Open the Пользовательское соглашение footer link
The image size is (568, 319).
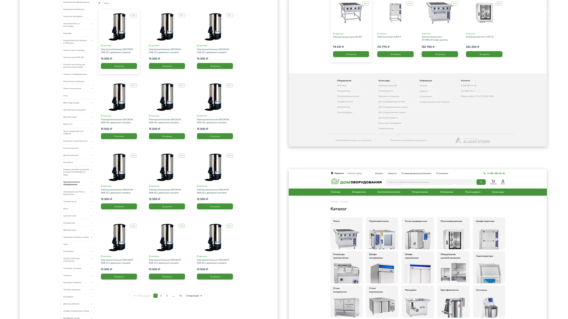pyautogui.click(x=353, y=140)
